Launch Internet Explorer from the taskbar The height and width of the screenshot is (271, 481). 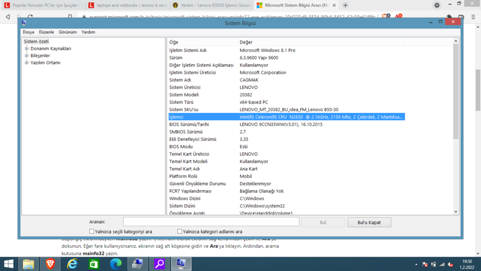click(72, 264)
